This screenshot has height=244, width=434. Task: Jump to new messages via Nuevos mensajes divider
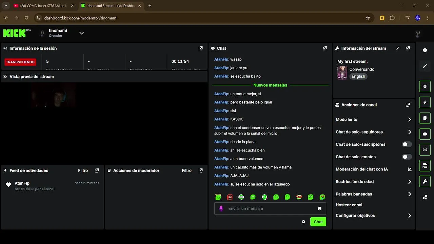coord(270,85)
